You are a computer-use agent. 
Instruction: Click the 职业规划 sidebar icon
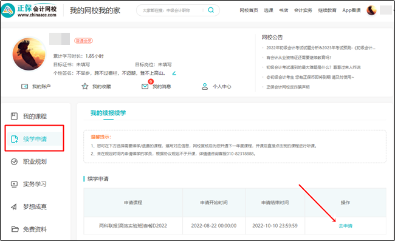point(14,161)
